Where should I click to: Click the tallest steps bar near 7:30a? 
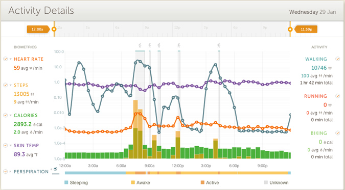click(x=135, y=129)
